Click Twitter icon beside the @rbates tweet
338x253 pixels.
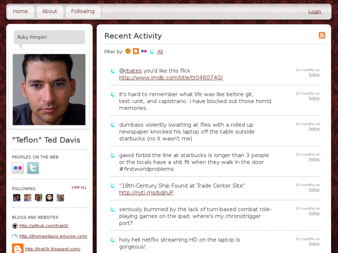coord(113,71)
